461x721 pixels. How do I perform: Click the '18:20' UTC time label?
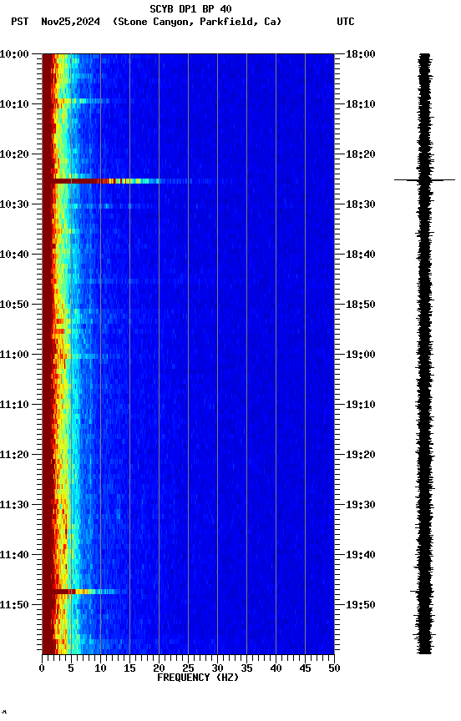[361, 154]
